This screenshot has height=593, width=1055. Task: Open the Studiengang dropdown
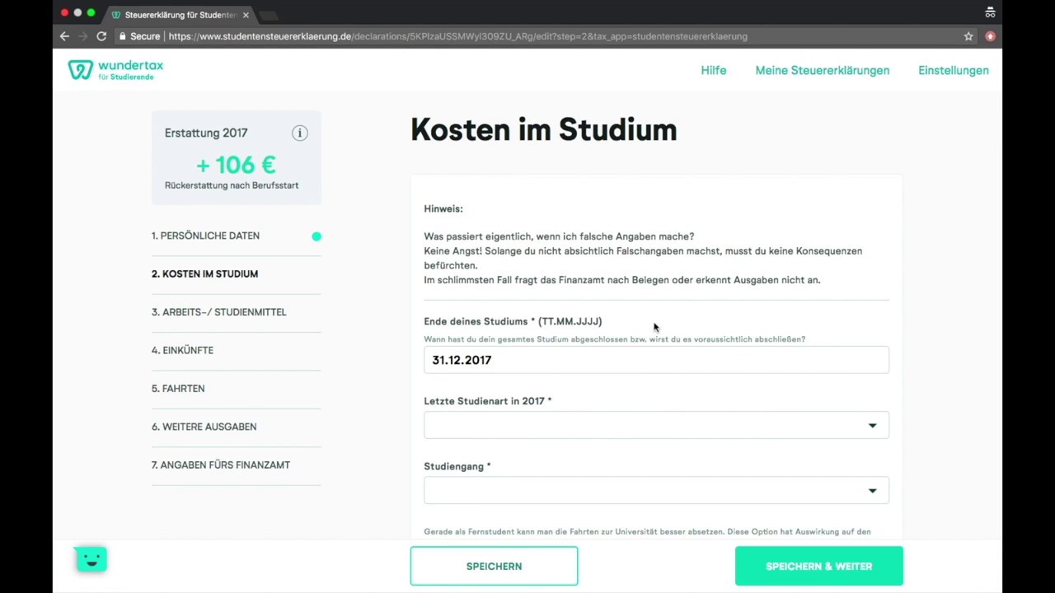[x=656, y=490]
